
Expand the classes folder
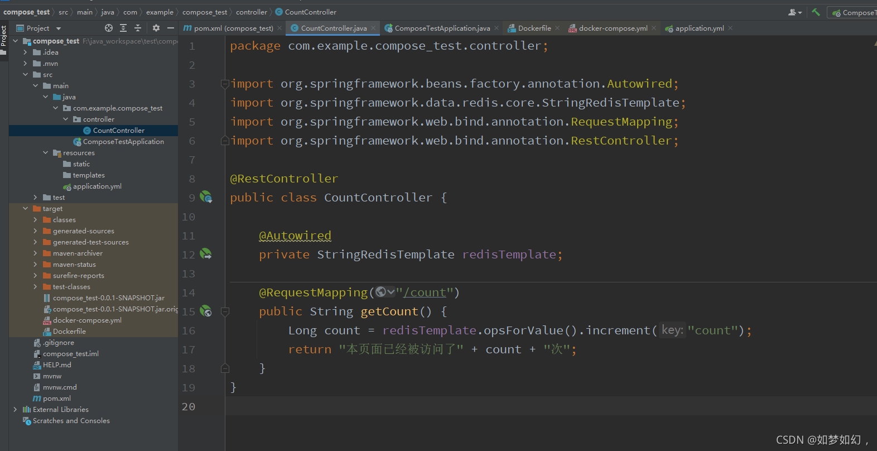tap(35, 220)
